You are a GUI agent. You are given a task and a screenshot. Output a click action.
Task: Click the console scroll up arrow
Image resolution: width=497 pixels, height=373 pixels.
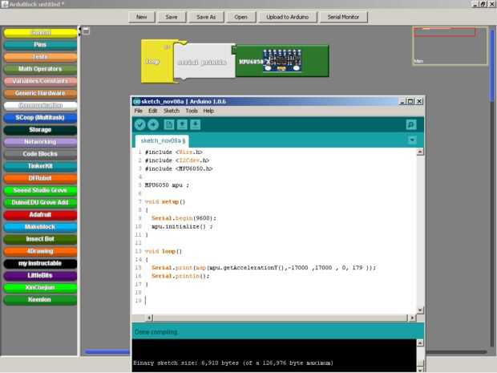pyautogui.click(x=420, y=343)
